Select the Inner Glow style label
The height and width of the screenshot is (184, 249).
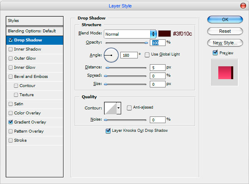click(24, 68)
